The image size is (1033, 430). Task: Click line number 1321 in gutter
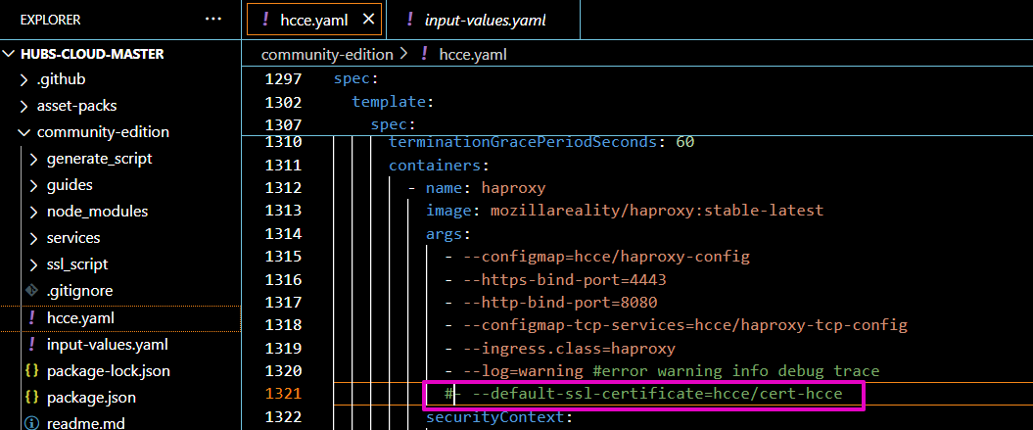click(x=283, y=395)
